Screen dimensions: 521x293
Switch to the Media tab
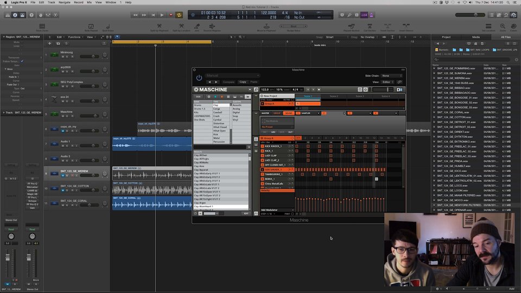pyautogui.click(x=476, y=37)
